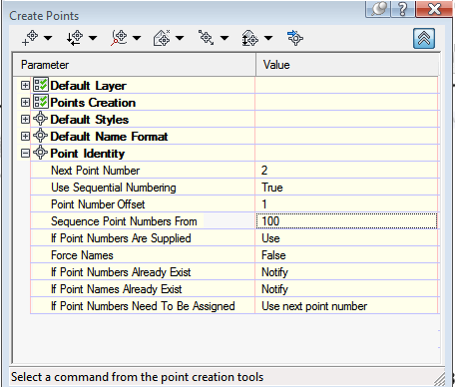
Task: Expand the Points Creation group
Action: [x=25, y=103]
